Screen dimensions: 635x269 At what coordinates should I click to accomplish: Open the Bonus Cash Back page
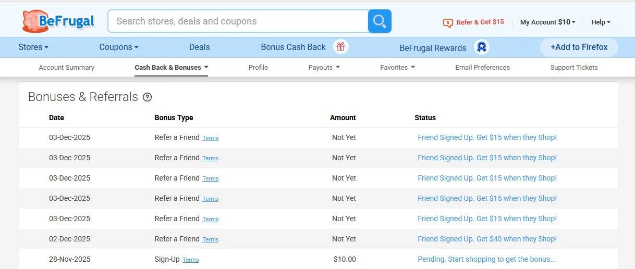coord(293,47)
